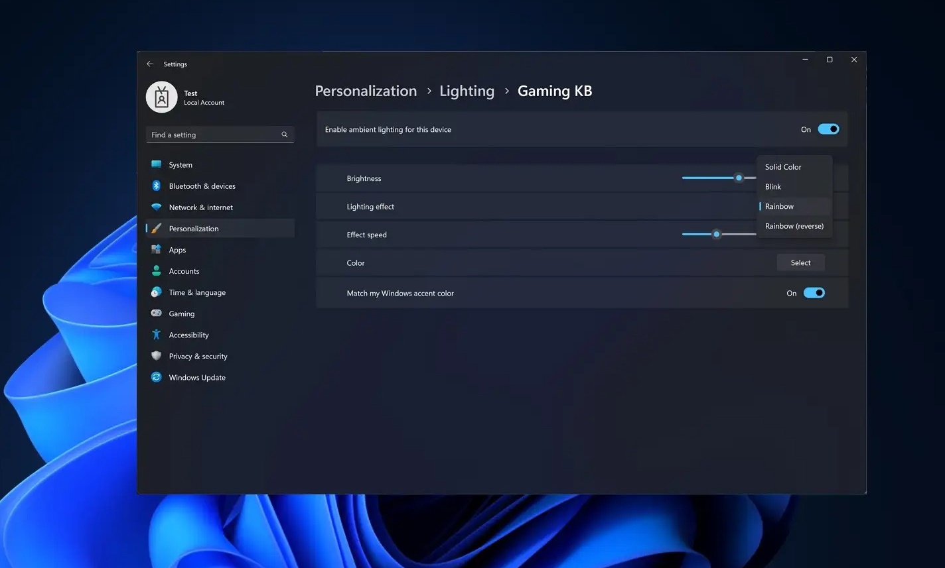Screen dimensions: 945x568
Task: Open Time & language settings
Action: (220, 292)
